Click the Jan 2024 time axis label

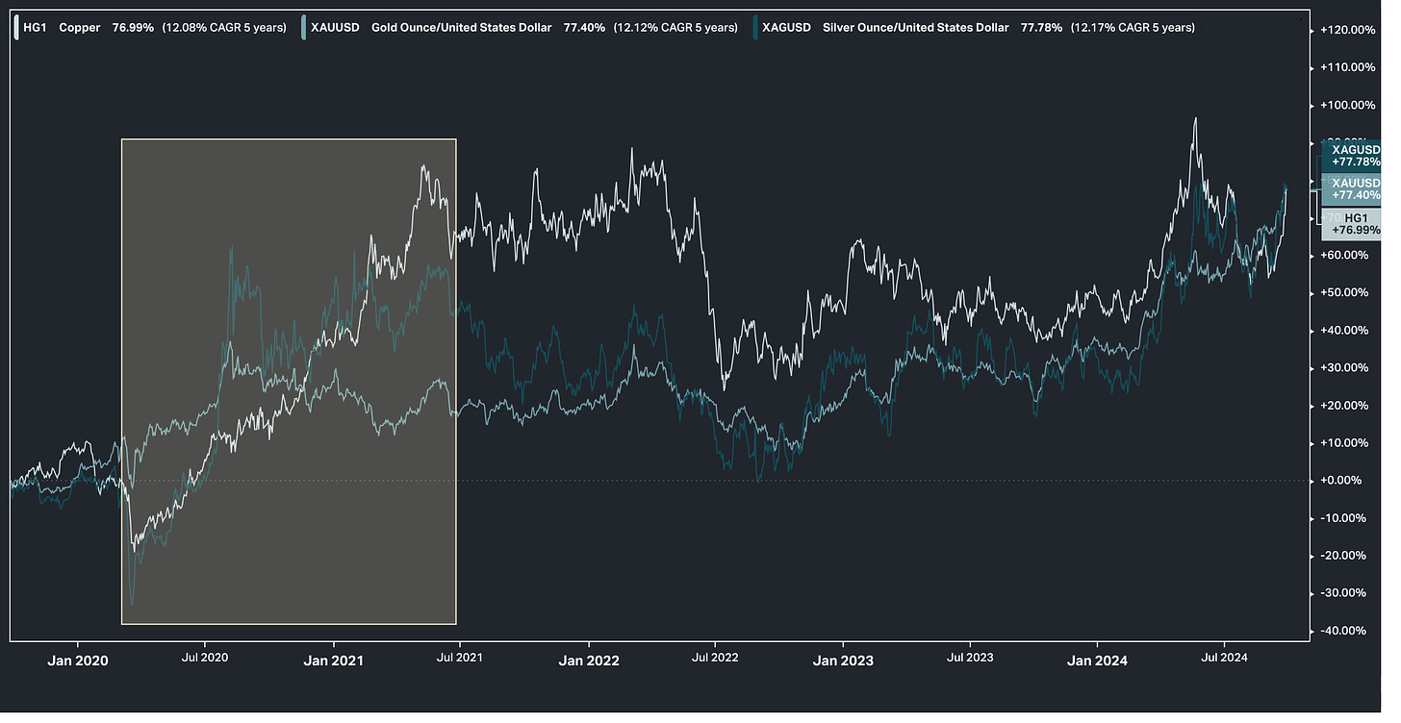click(1098, 661)
